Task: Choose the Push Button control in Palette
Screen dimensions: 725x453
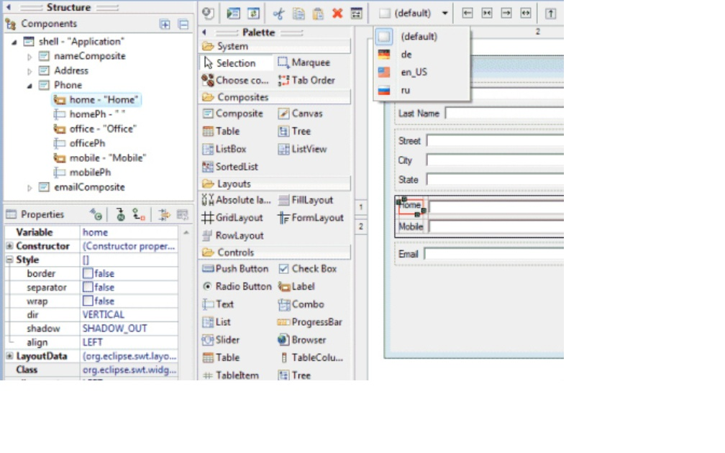Action: [235, 269]
